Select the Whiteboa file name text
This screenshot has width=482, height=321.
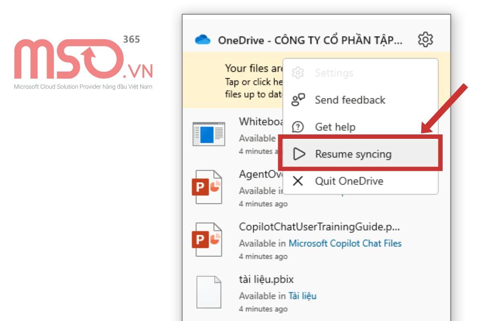261,122
